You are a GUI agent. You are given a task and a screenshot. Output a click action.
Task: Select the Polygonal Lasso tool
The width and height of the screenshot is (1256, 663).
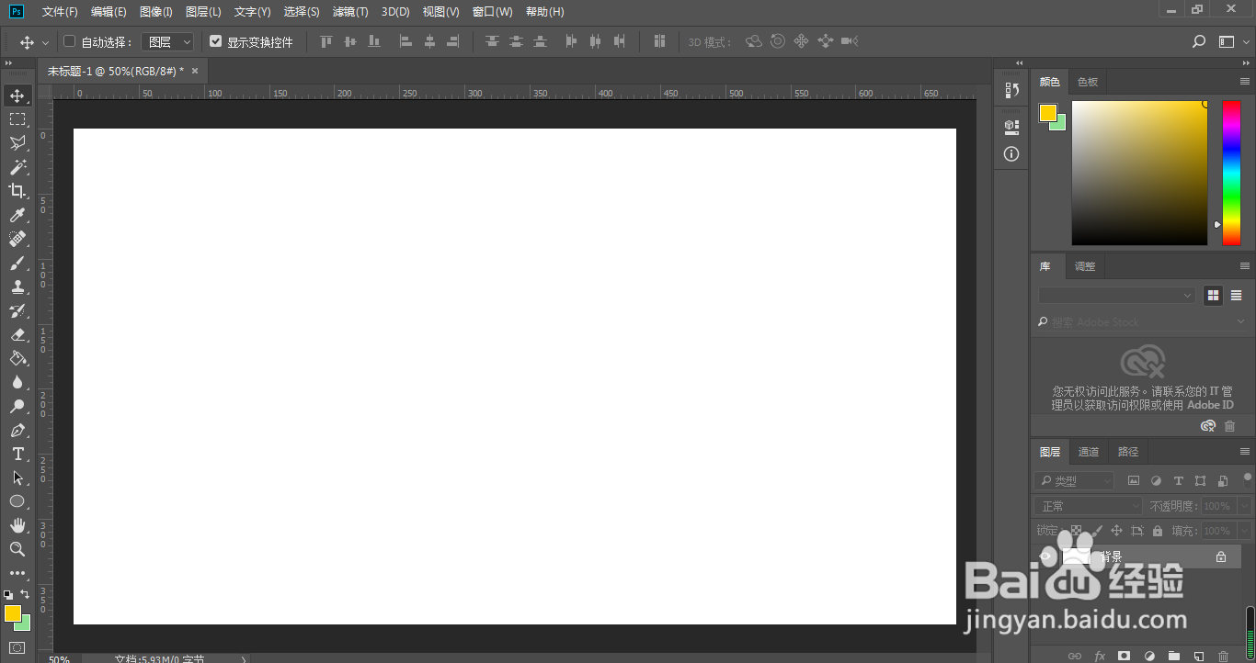pos(17,143)
